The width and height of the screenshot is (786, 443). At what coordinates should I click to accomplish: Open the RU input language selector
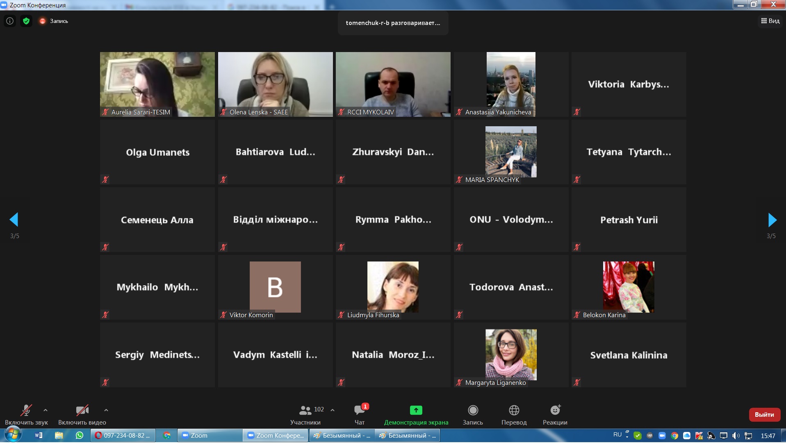click(617, 434)
